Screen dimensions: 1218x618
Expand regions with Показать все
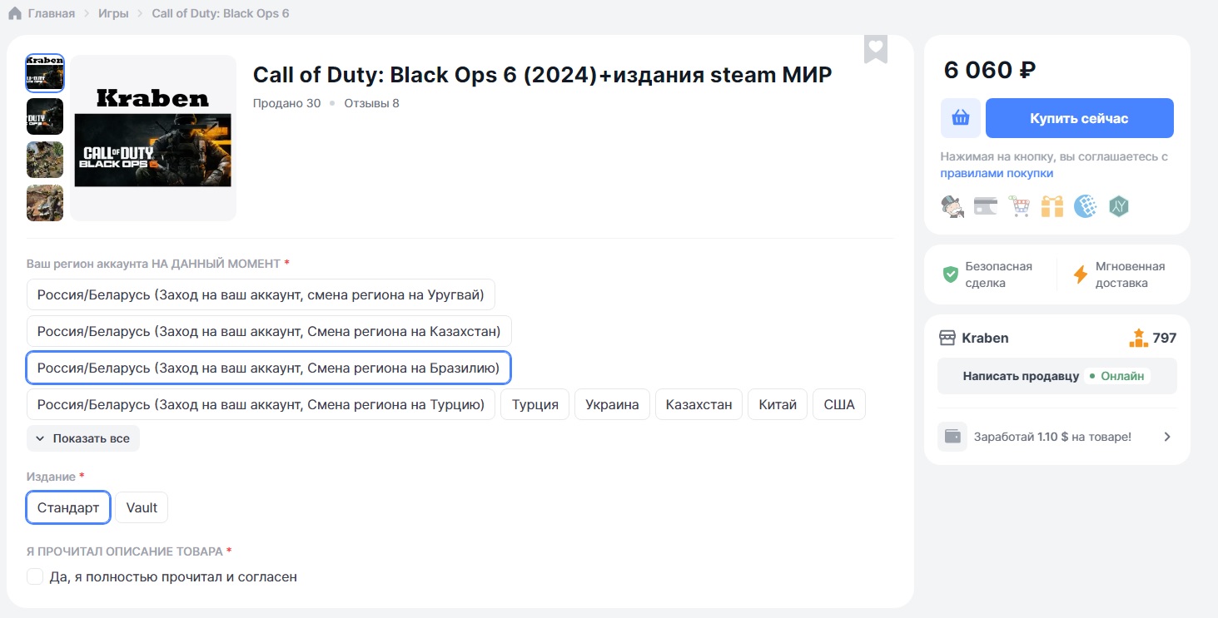coord(83,438)
